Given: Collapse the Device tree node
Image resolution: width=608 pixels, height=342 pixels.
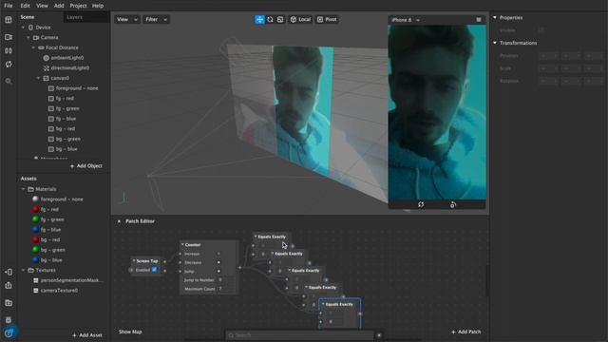Looking at the screenshot, I should click(x=23, y=28).
